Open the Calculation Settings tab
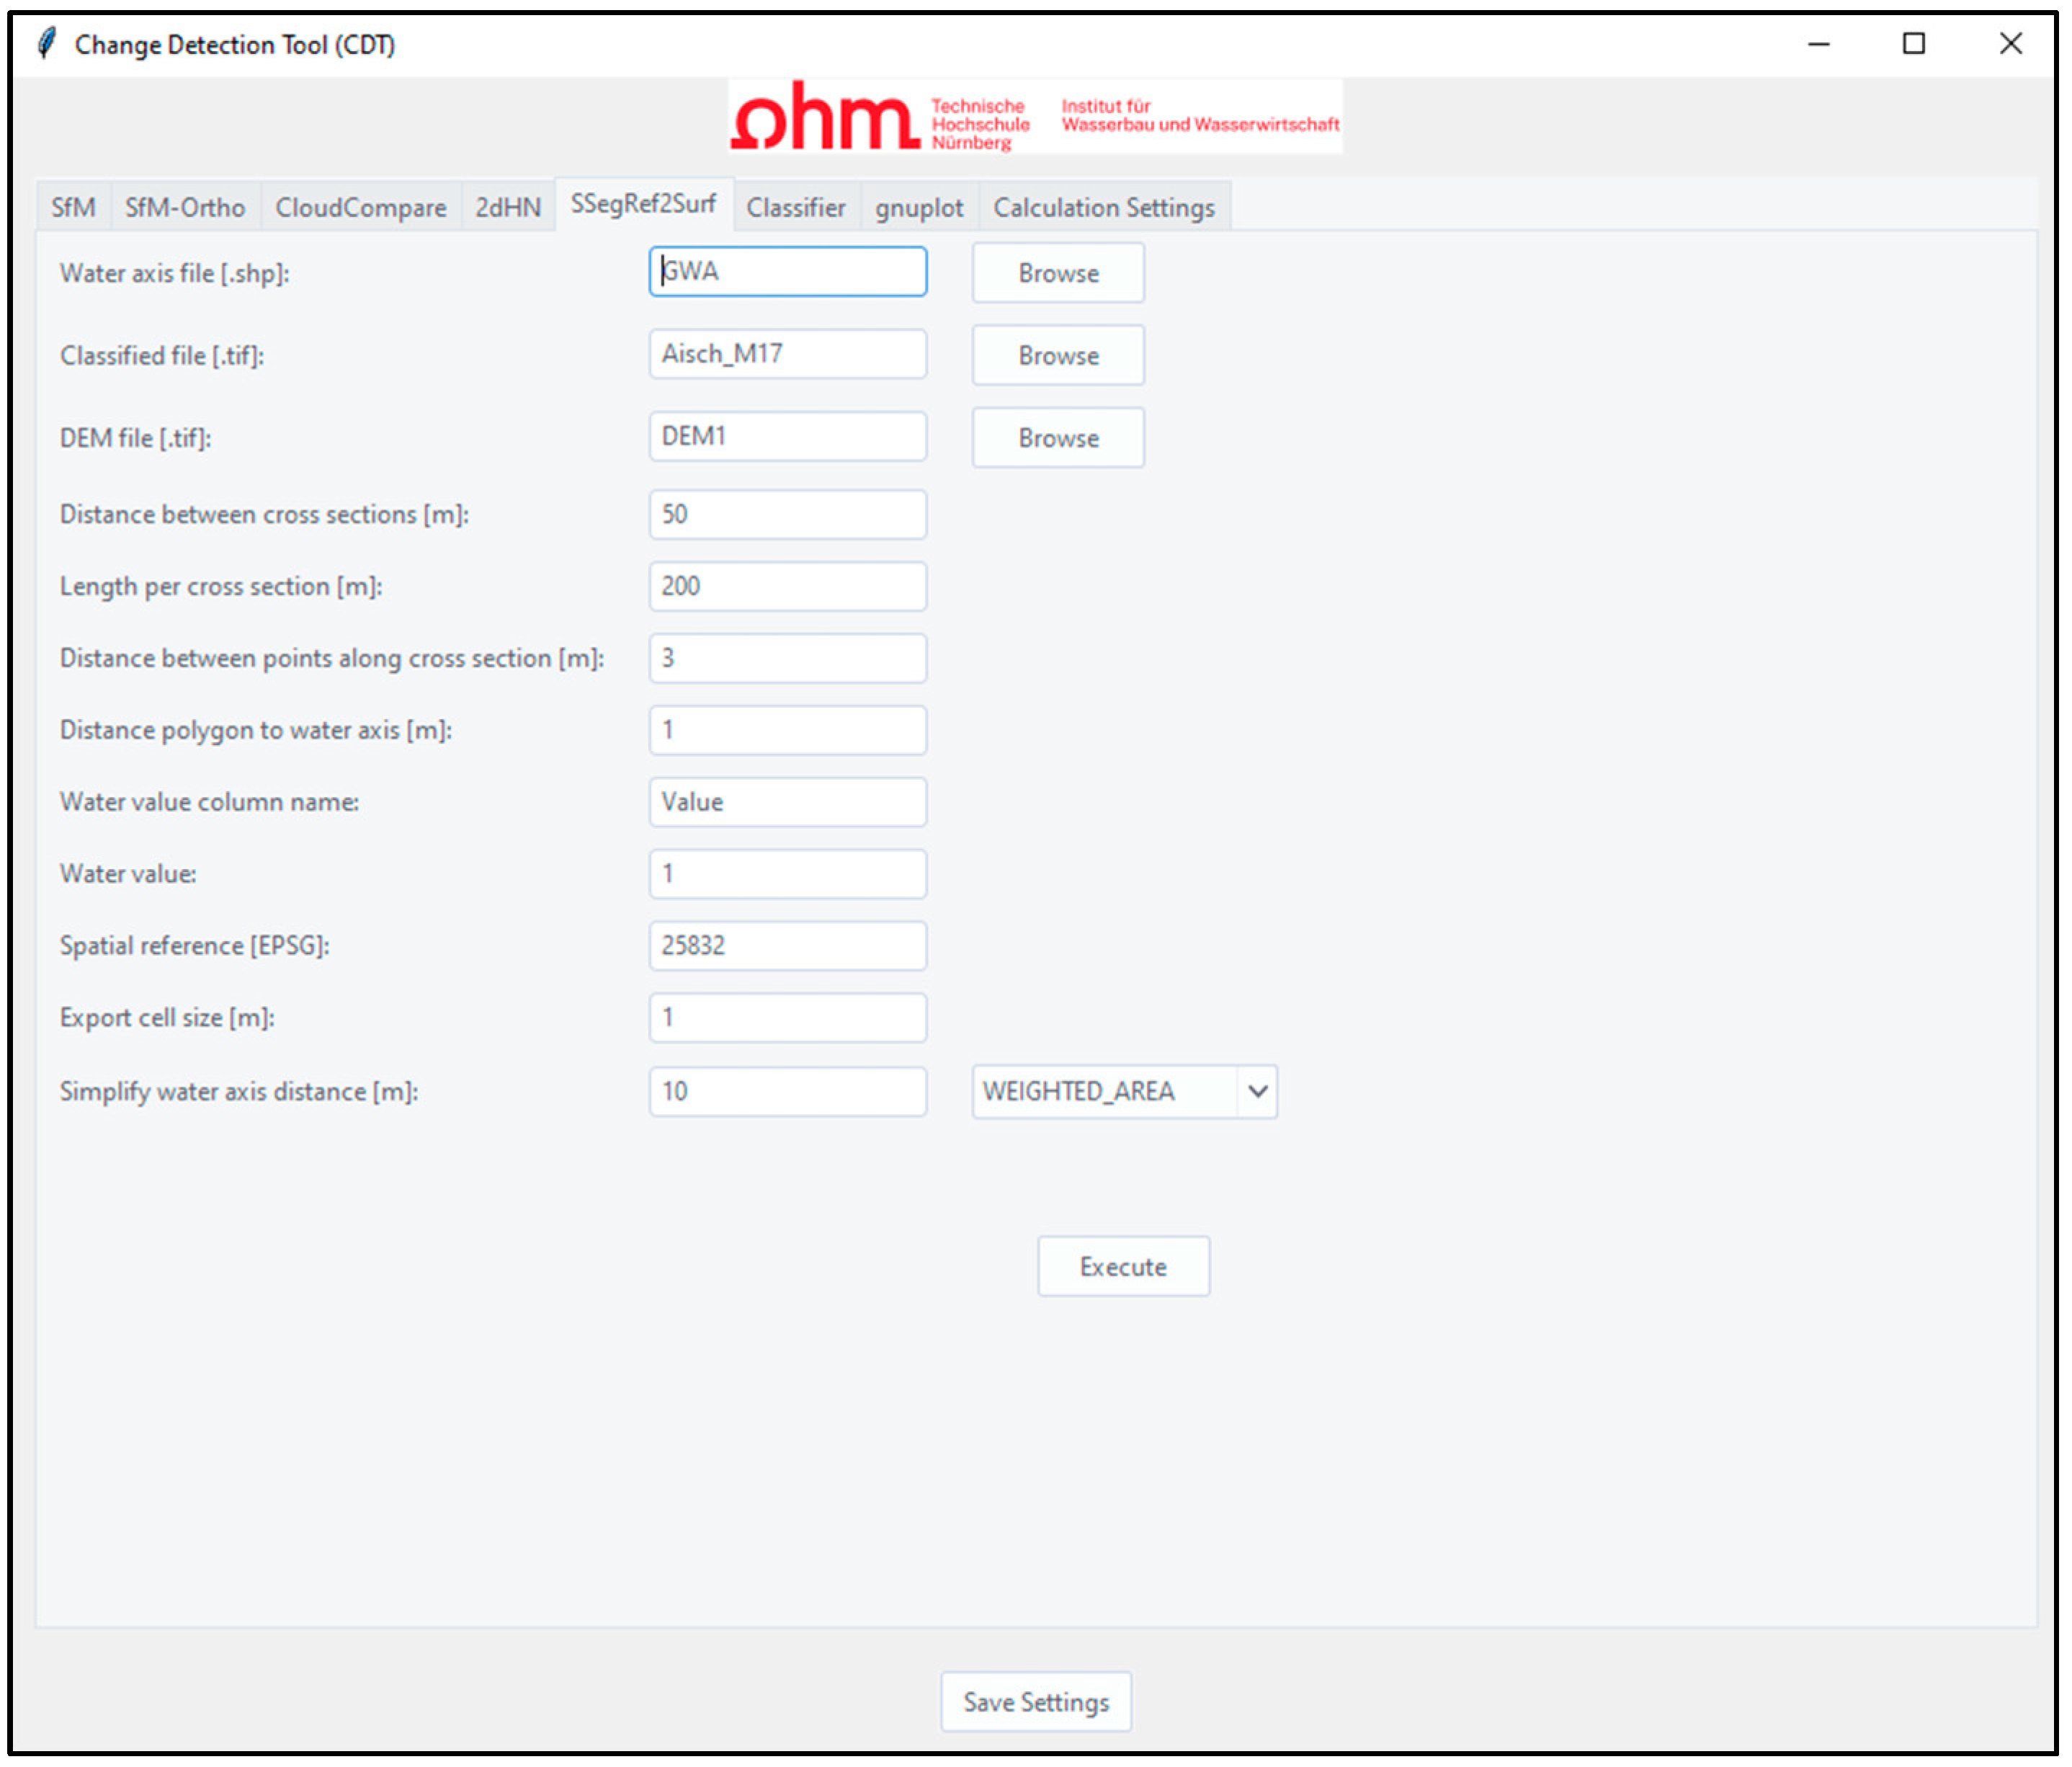The image size is (2072, 1767). point(1103,207)
